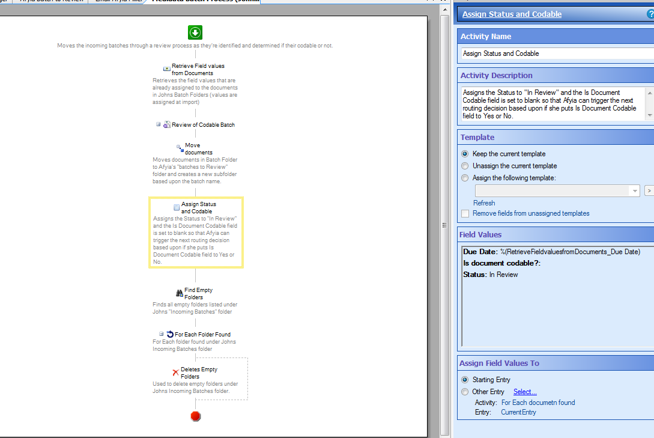Click the Assign Status and Codable icon
Viewport: 654px width, 438px height.
177,207
